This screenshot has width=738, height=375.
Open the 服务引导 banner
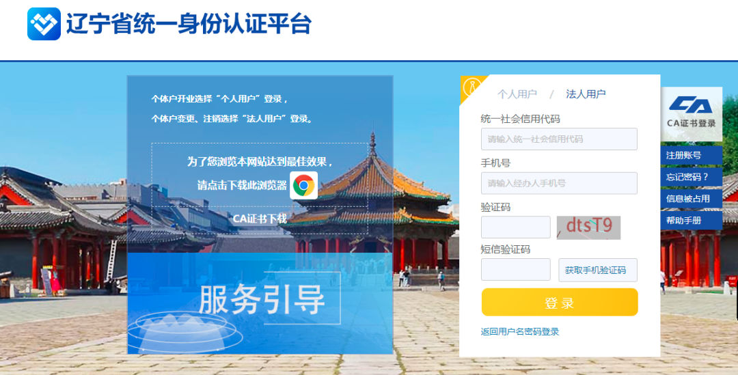pos(260,303)
